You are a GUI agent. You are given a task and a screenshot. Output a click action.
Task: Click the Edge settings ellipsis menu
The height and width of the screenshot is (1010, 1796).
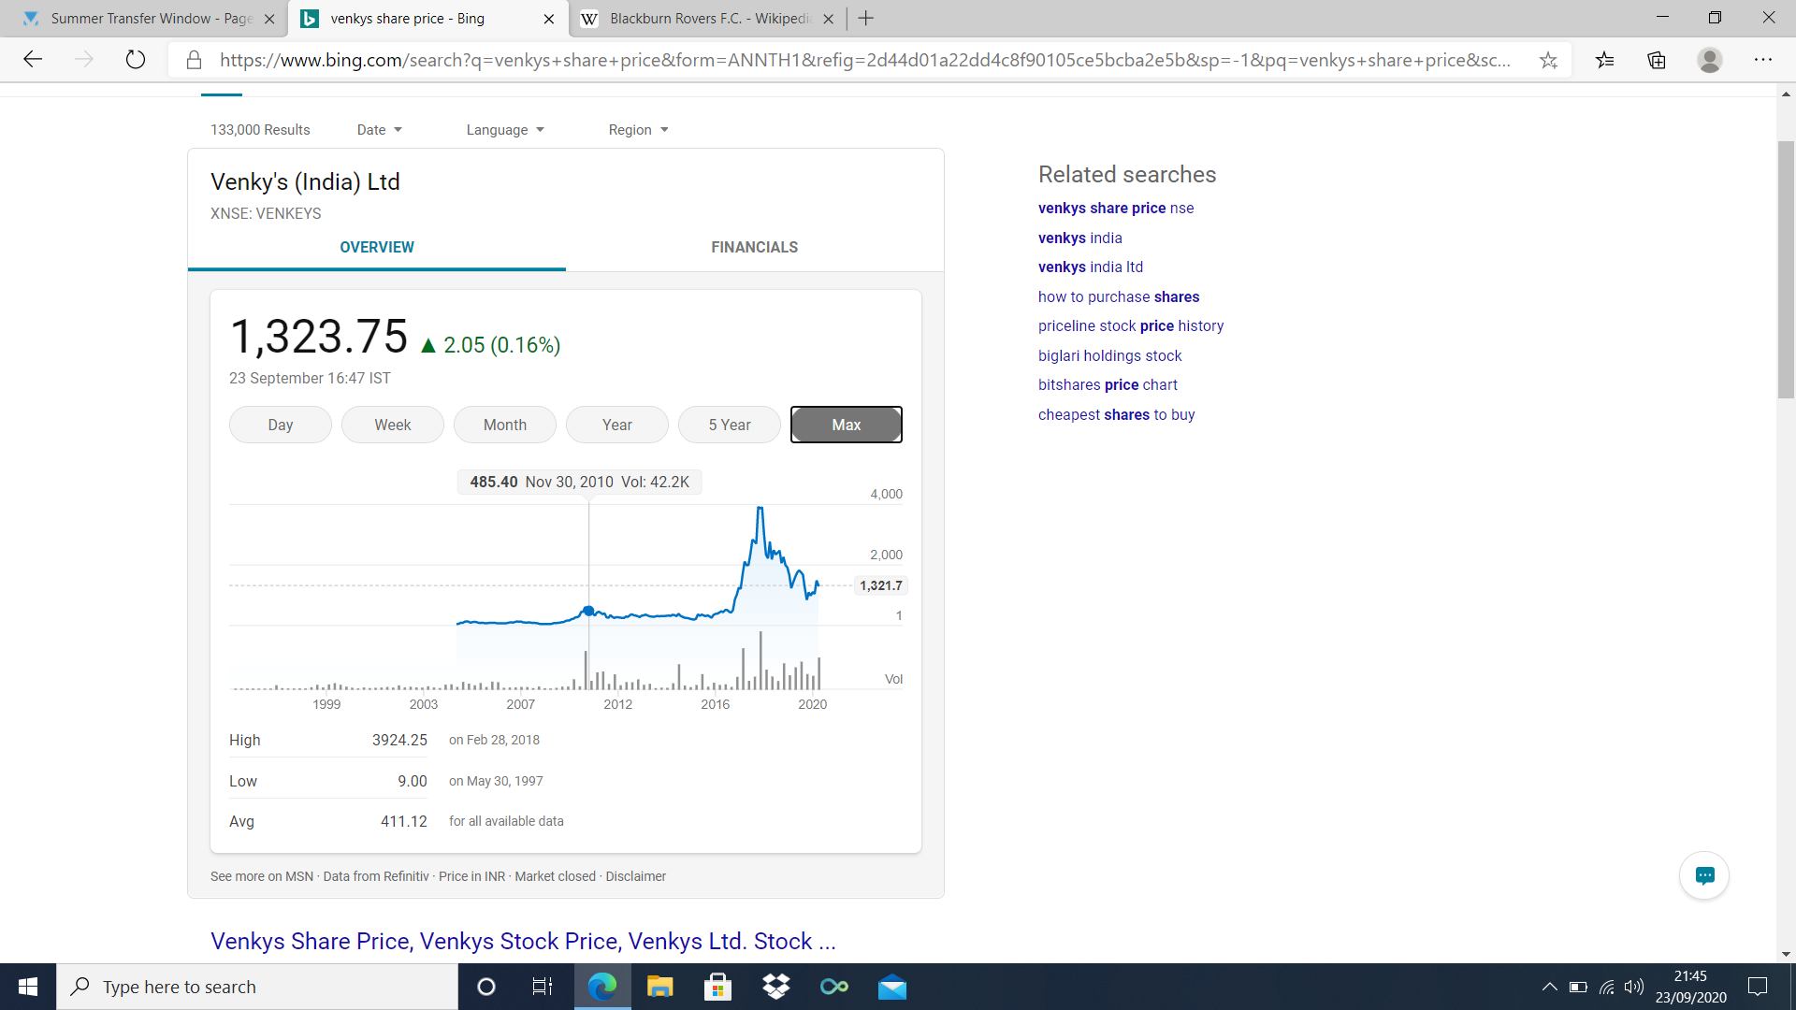(1763, 60)
